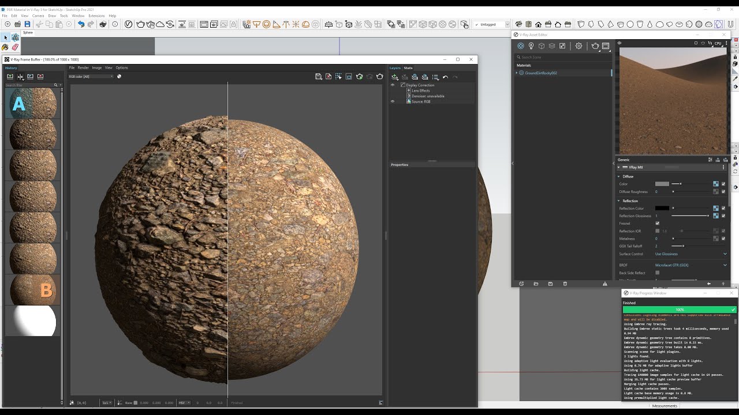
Task: Open the Lights tab lightbulb icon
Action: [x=531, y=46]
